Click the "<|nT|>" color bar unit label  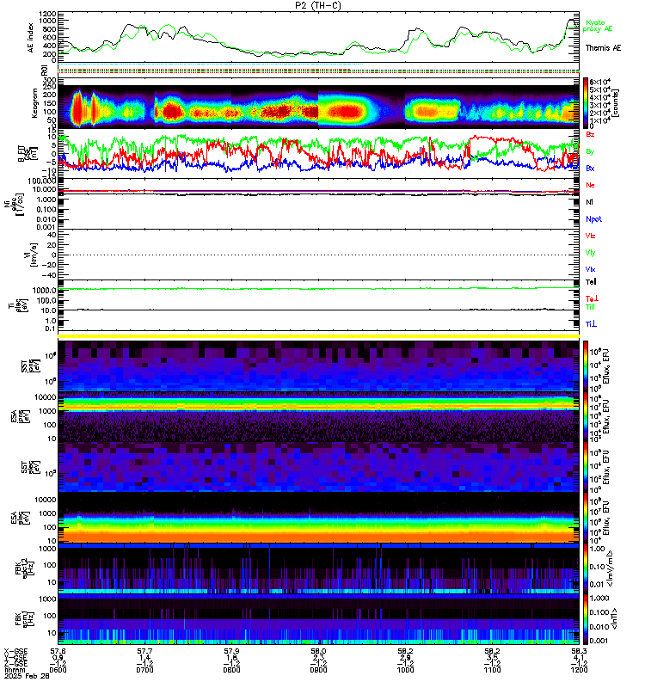[614, 618]
